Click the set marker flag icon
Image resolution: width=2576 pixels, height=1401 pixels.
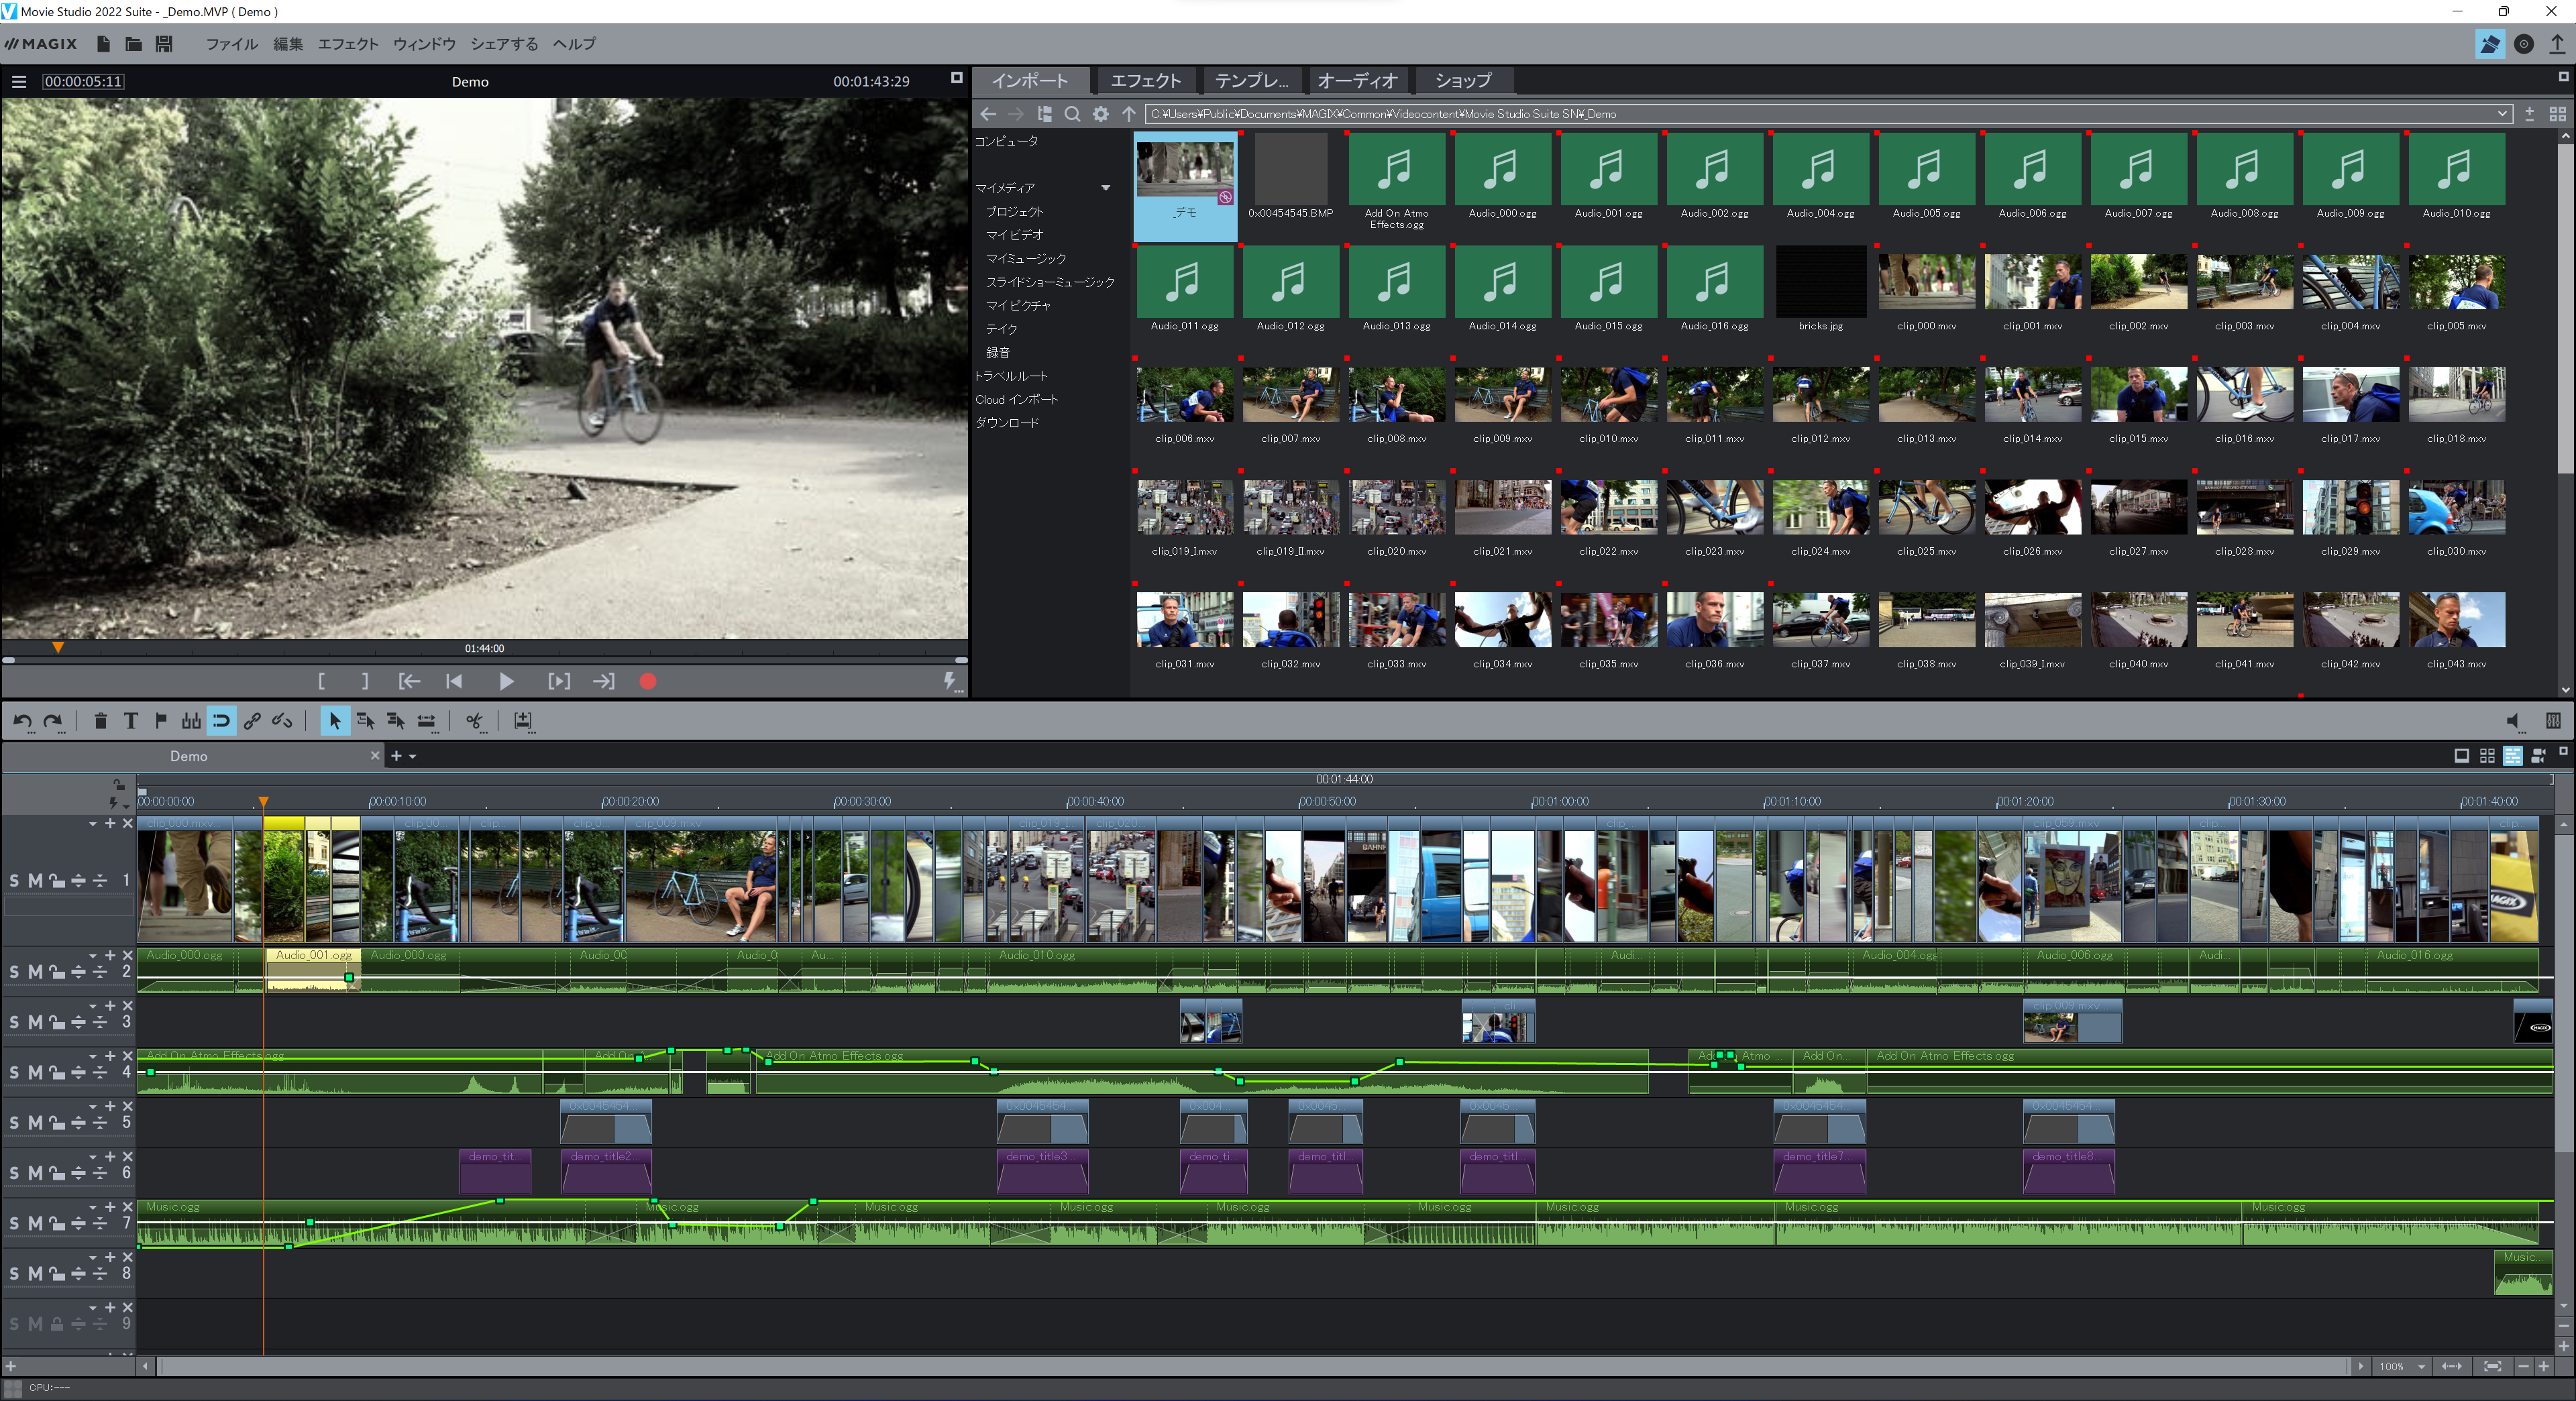tap(160, 721)
